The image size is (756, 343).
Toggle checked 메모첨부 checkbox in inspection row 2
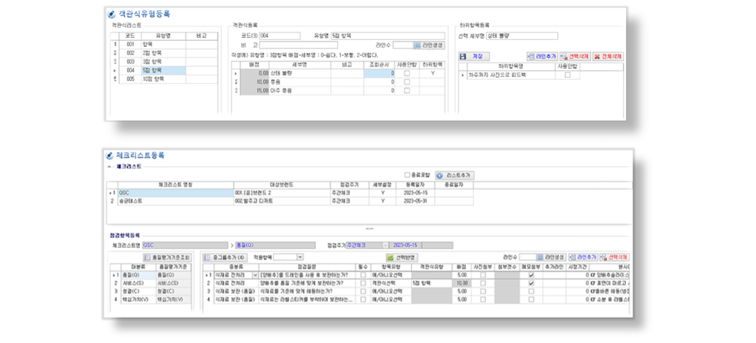click(531, 283)
